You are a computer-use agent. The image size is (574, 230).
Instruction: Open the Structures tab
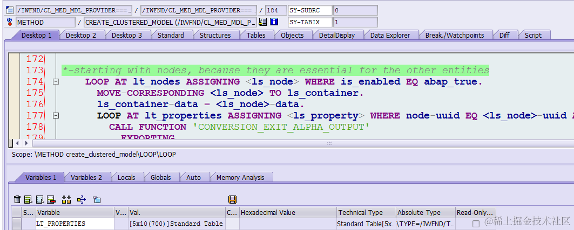click(215, 36)
